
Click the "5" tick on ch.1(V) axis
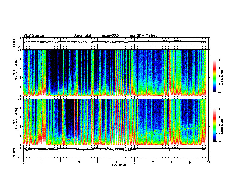point(20,38)
